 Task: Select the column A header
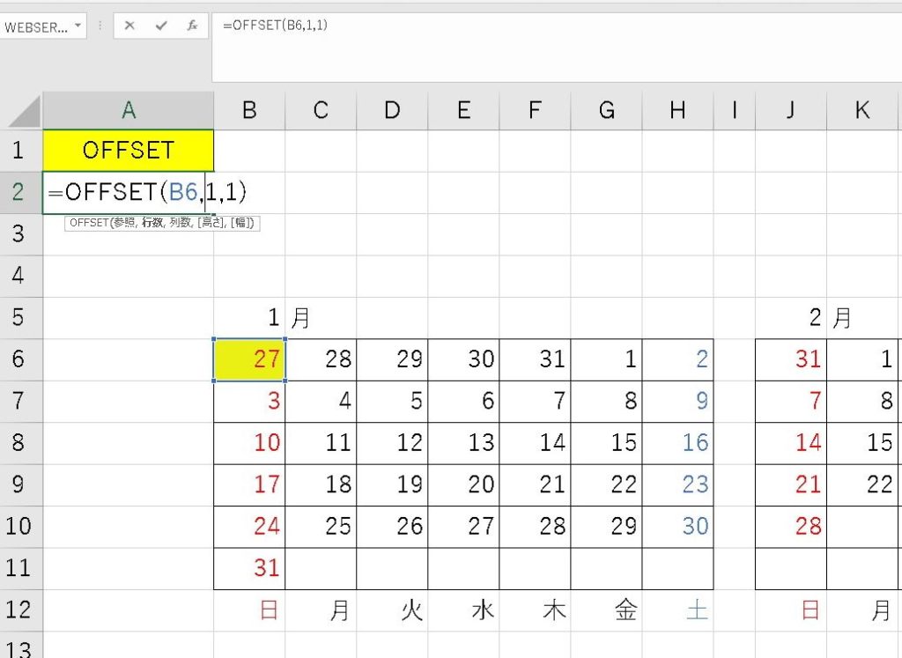128,110
